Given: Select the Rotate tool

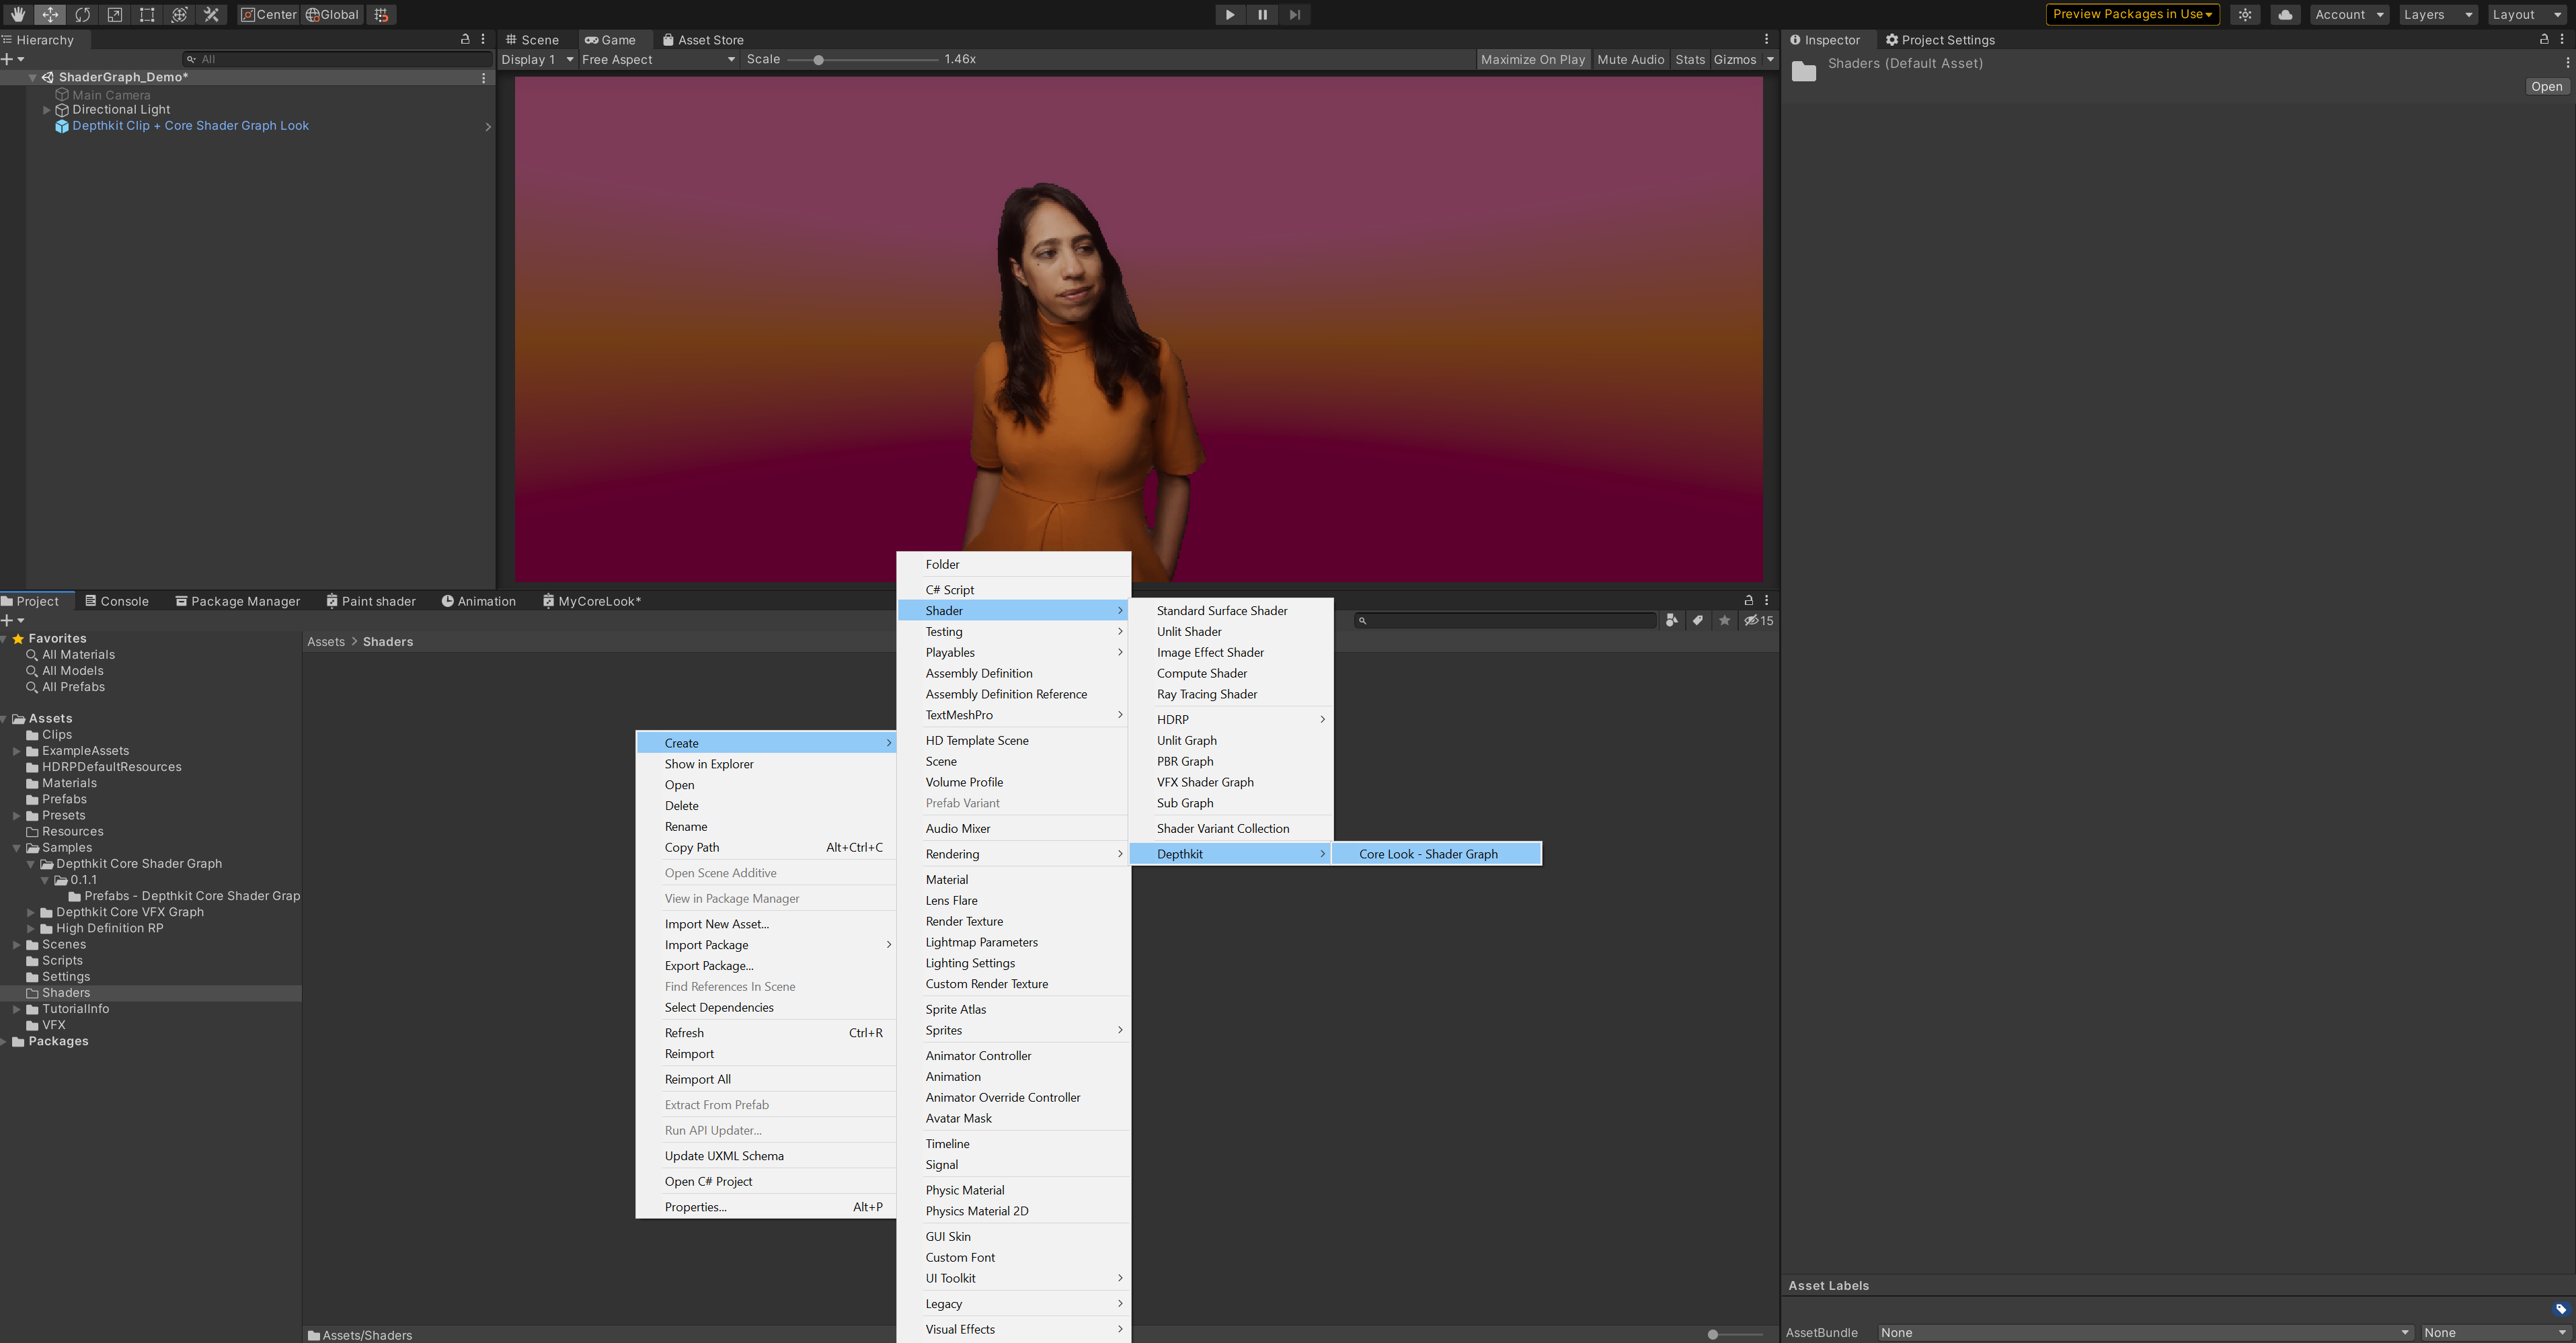Looking at the screenshot, I should [x=82, y=14].
